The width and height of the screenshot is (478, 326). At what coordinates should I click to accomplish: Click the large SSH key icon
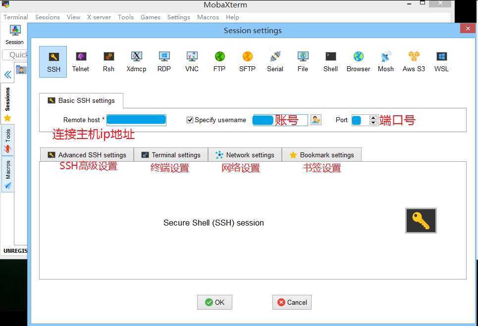(421, 221)
